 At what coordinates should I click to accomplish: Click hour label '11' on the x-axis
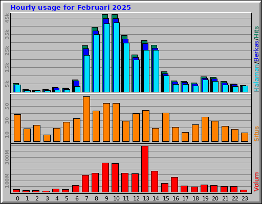126,198
